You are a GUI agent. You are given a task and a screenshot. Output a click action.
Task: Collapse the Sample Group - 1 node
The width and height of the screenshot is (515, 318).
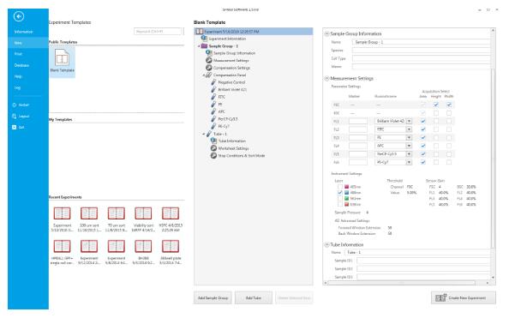click(x=199, y=46)
